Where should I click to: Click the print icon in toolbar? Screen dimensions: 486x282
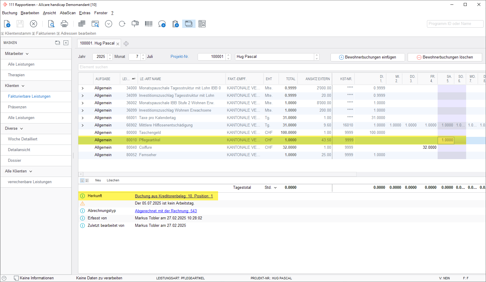point(64,24)
